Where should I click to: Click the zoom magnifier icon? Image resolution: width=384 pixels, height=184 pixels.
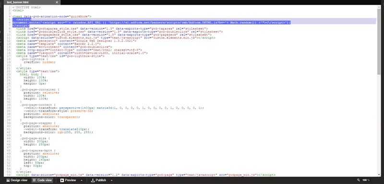359,180
